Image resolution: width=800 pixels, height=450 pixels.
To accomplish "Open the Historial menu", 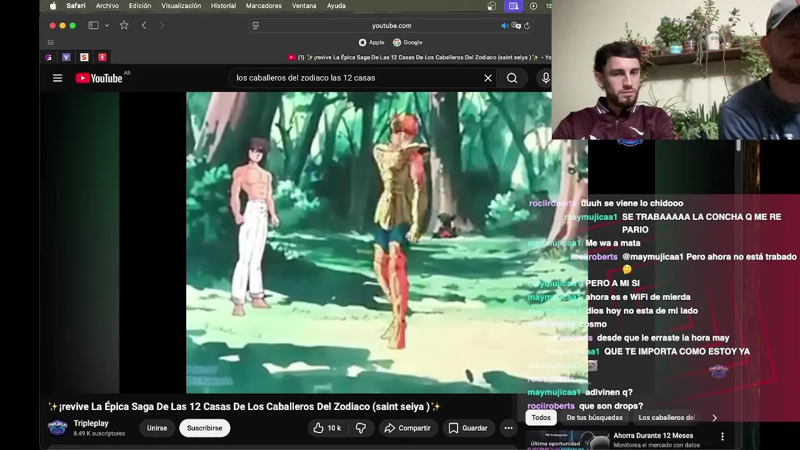I will pos(223,6).
